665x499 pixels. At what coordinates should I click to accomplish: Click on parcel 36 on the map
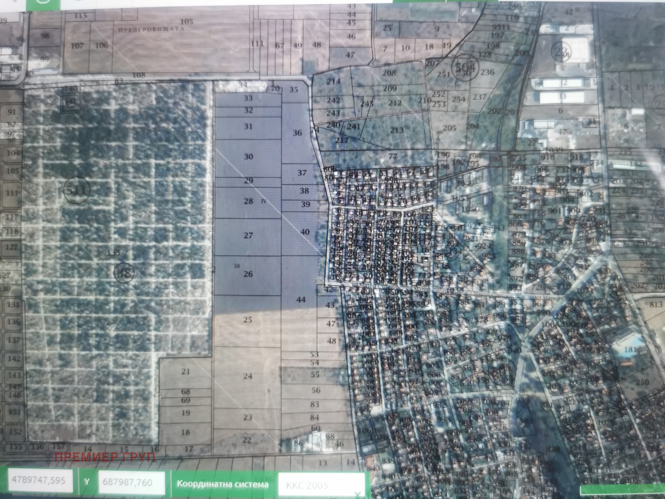297,133
